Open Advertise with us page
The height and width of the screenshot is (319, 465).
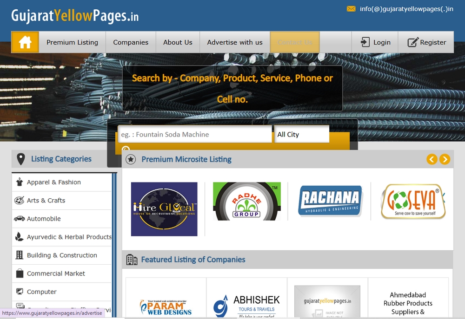[x=234, y=42]
